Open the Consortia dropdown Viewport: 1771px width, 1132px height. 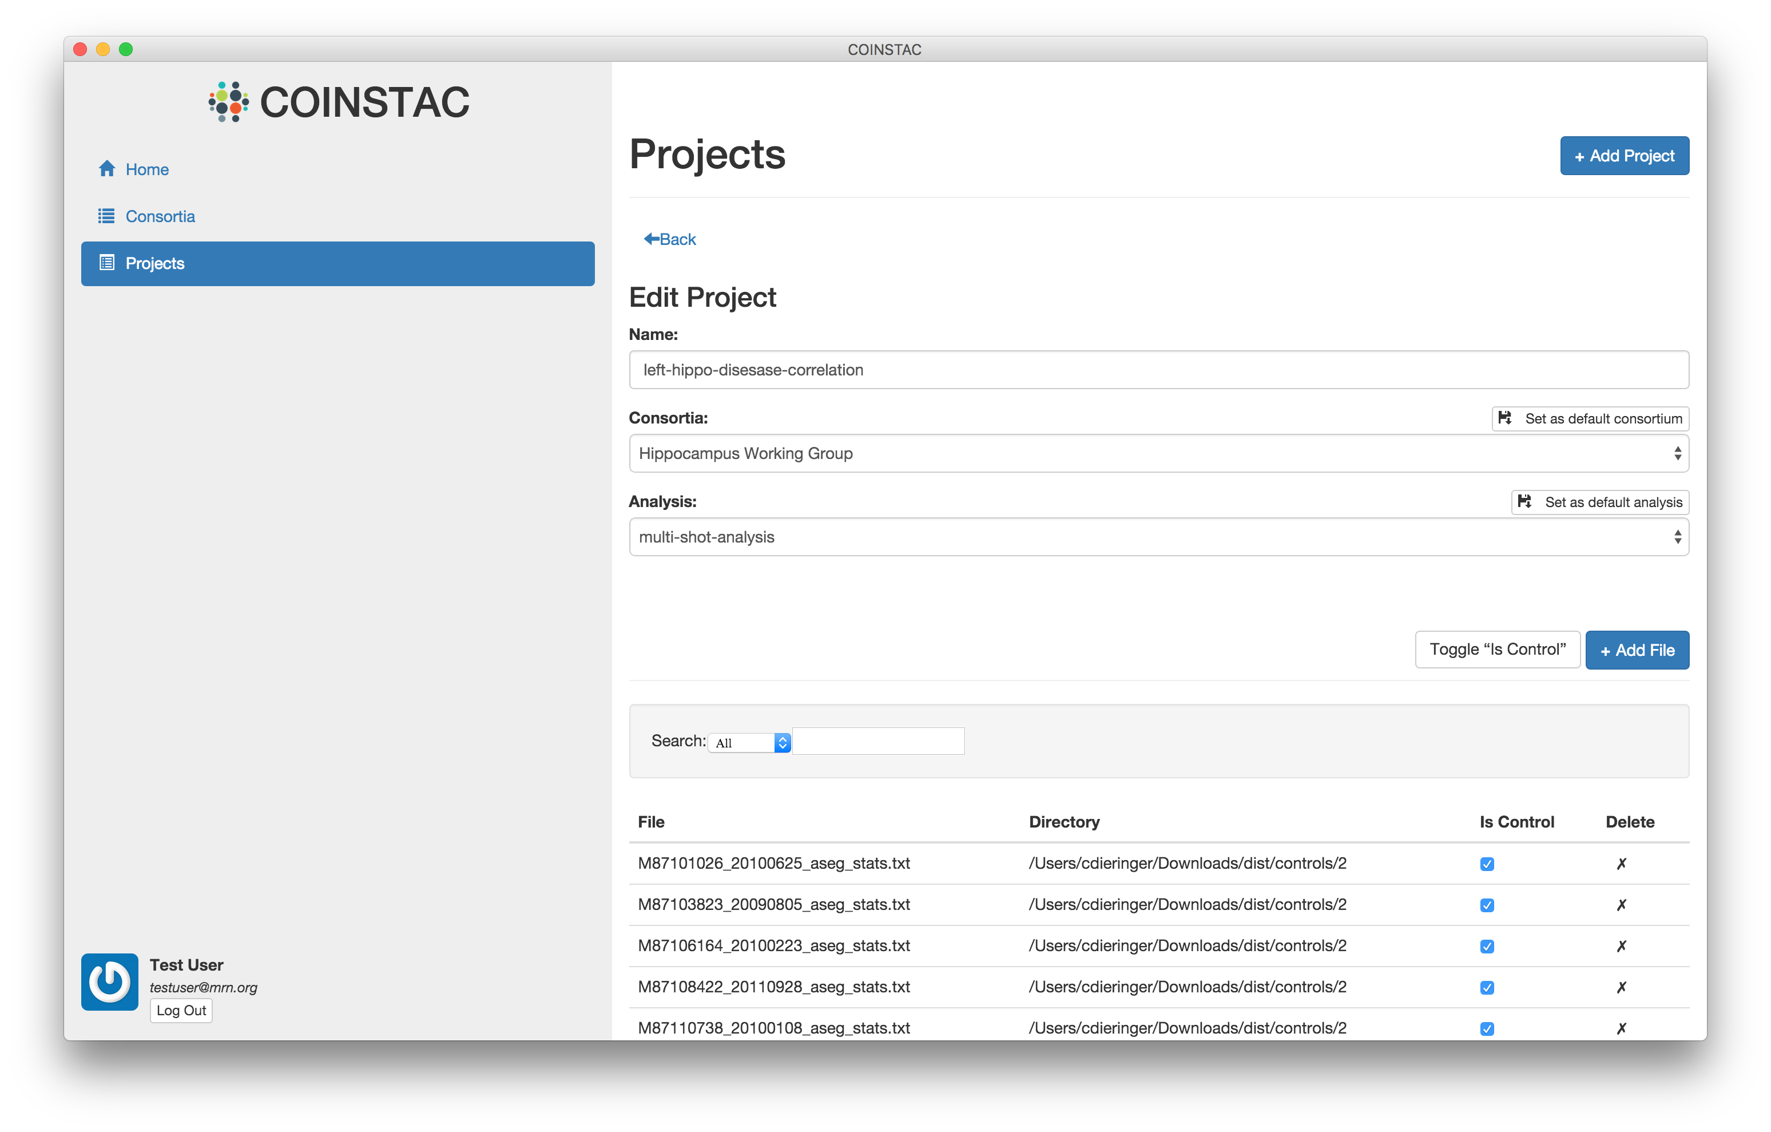pos(1158,453)
